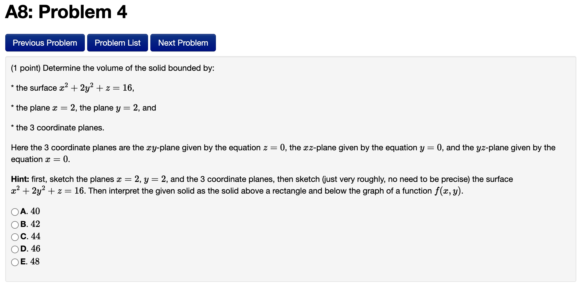
Task: Click the bold 'Hint:' label
Action: coord(20,179)
